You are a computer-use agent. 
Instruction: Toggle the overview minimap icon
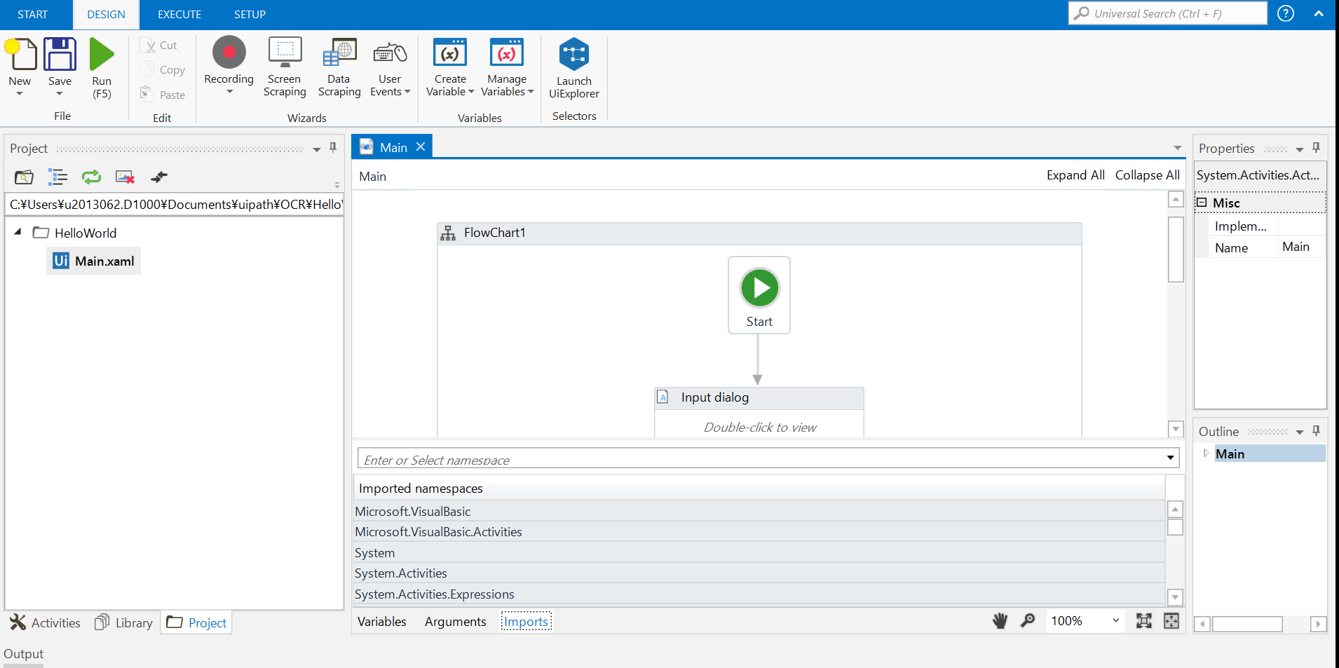pos(1171,621)
